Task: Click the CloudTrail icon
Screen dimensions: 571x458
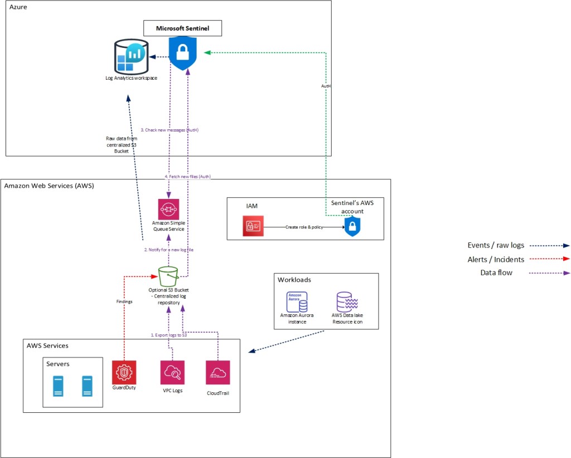Action: point(217,372)
